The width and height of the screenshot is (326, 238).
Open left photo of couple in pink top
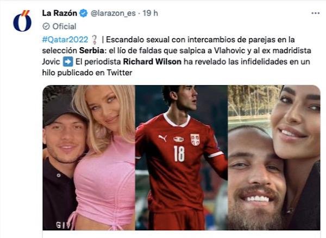coord(89,158)
